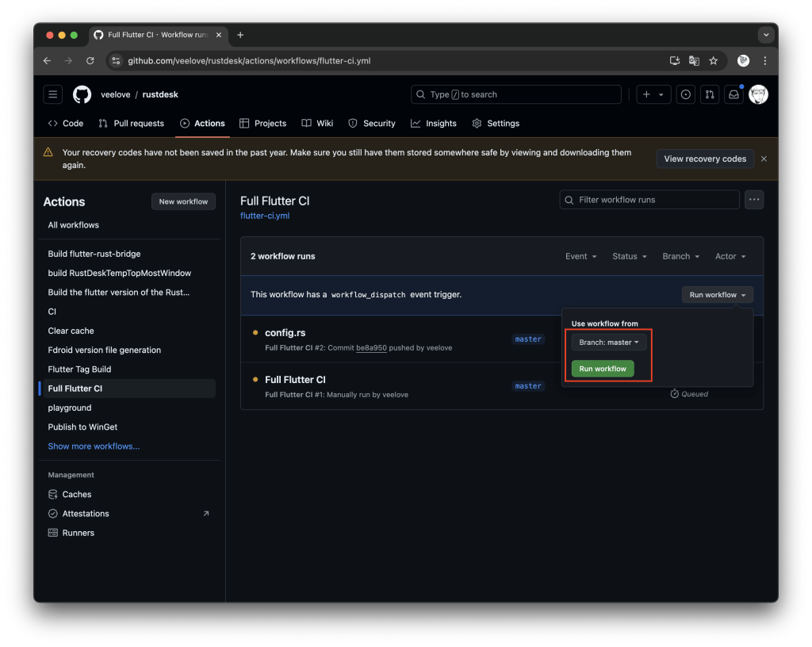Click the user avatar profile picture
The image size is (812, 647).
pos(758,94)
